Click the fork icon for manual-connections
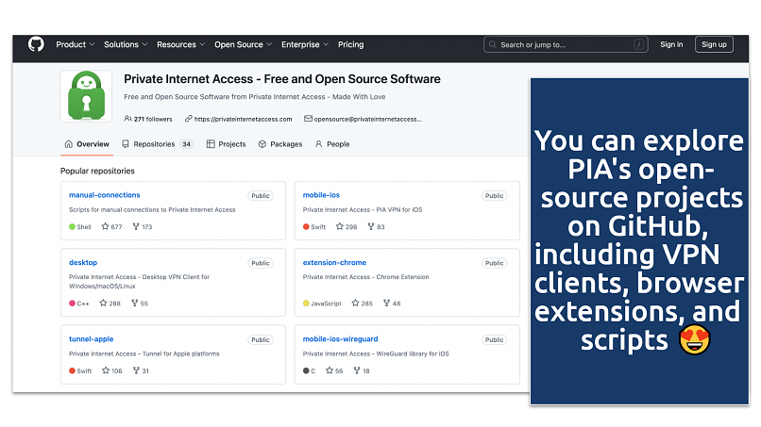761x427 pixels. [136, 226]
